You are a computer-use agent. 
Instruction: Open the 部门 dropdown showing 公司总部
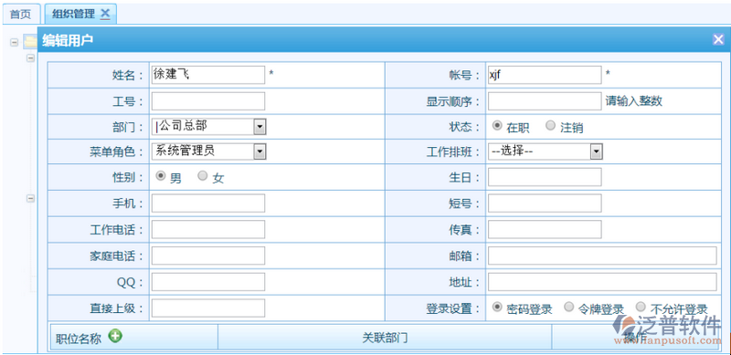click(209, 126)
